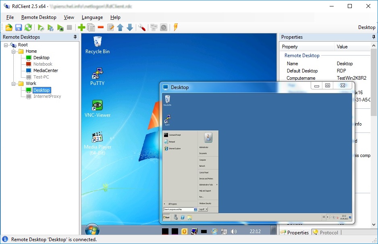This screenshot has width=378, height=244.
Task: Click the Windows 7 Start orb
Action: click(92, 230)
